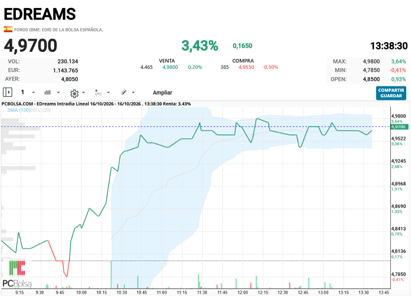Click the large 4,9700 price

[31, 45]
